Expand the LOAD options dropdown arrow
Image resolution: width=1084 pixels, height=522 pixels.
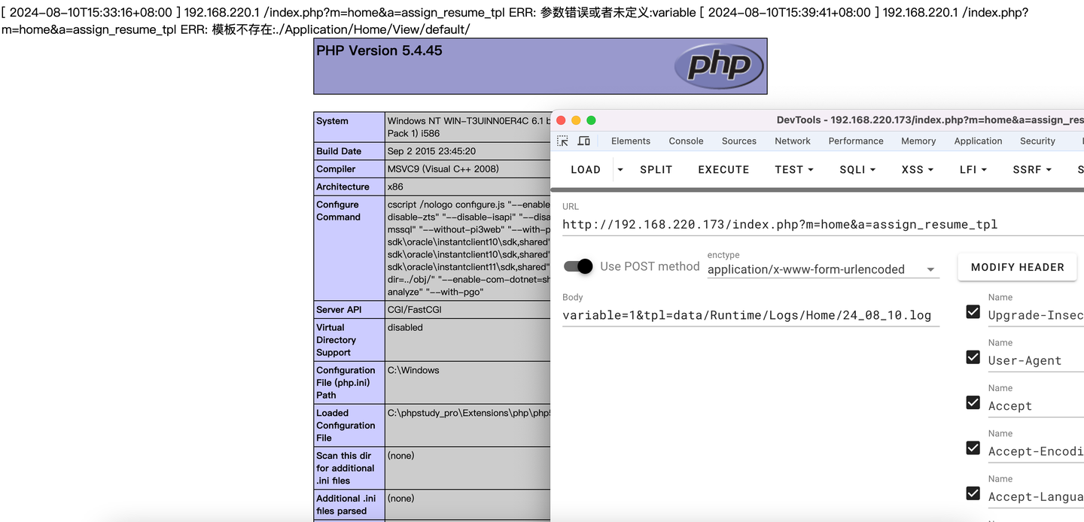coord(620,169)
